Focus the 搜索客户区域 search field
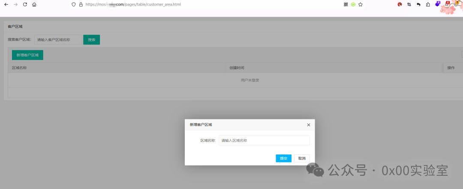Viewport: 463px width, 189px height. pos(58,40)
